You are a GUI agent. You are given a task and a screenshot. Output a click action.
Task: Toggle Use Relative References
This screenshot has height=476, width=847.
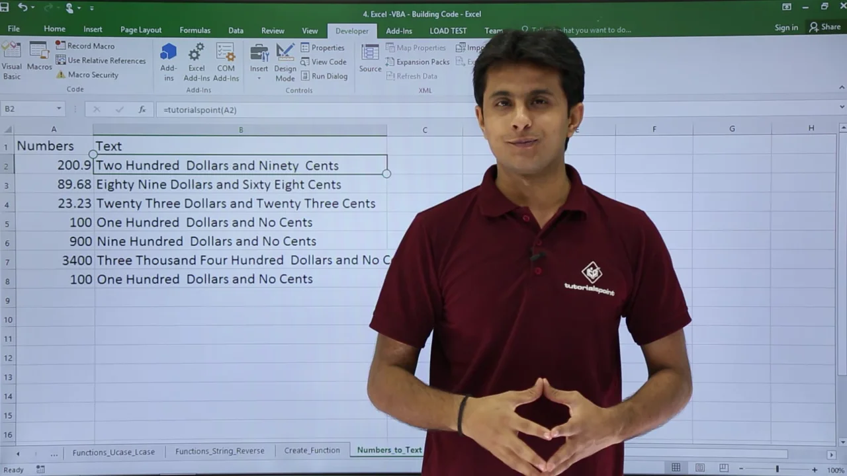tap(101, 61)
